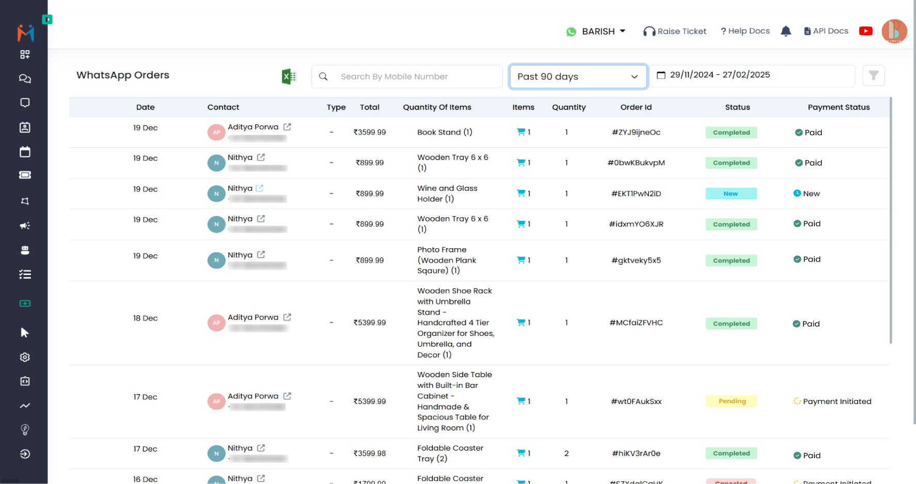This screenshot has height=484, width=916.
Task: Click order id #hiKV3rAr0e
Action: 636,453
